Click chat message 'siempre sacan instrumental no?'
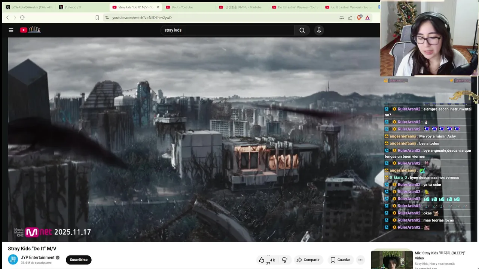479x269 pixels. click(428, 112)
